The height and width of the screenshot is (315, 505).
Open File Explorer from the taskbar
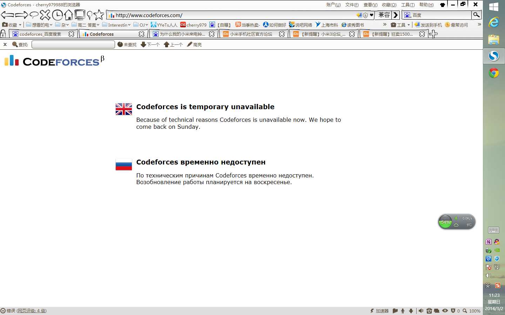click(494, 39)
